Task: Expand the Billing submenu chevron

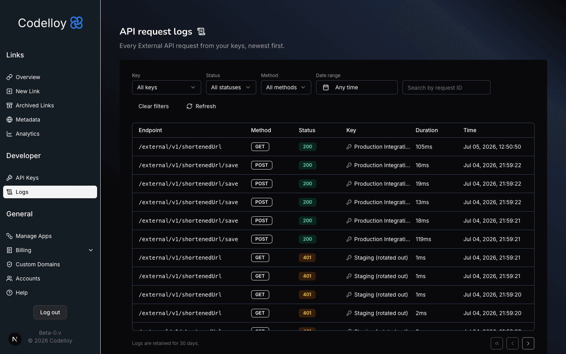Action: (91, 250)
